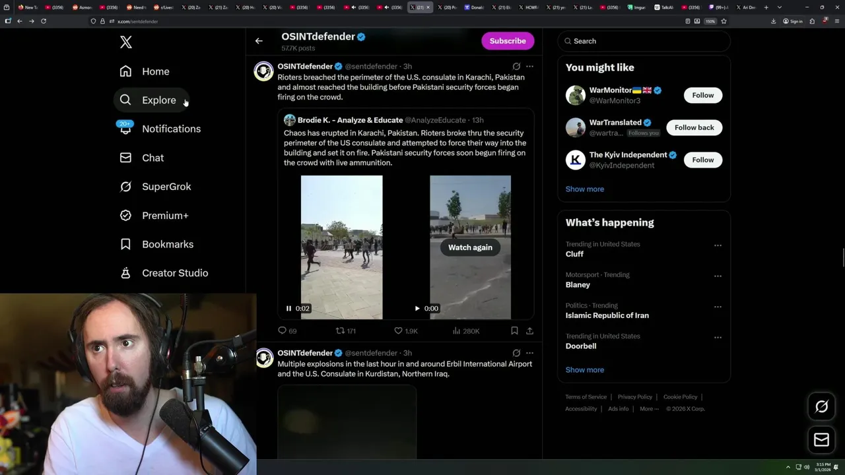The height and width of the screenshot is (475, 845).
Task: Click the Search input field
Action: tap(644, 41)
